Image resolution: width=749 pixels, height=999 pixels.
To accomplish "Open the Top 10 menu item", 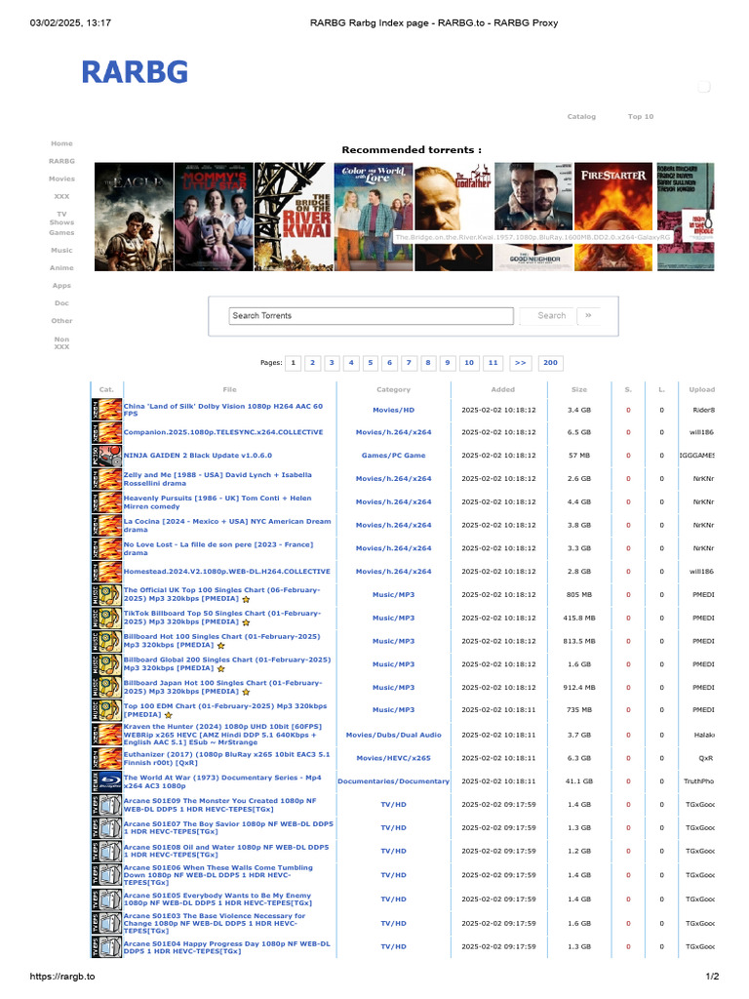I will pyautogui.click(x=640, y=117).
